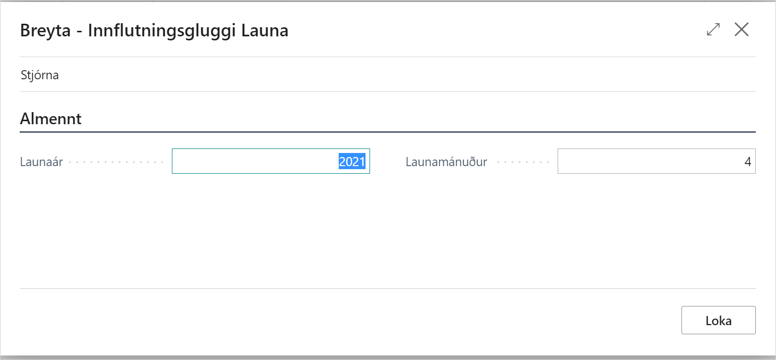The width and height of the screenshot is (776, 360).
Task: Click the Launaár field label
Action: pyautogui.click(x=41, y=162)
